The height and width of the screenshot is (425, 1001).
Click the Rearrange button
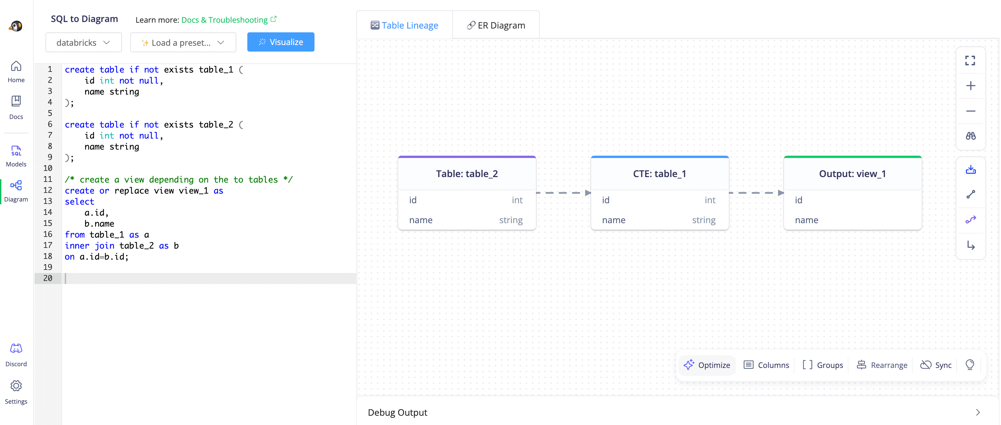(x=882, y=365)
